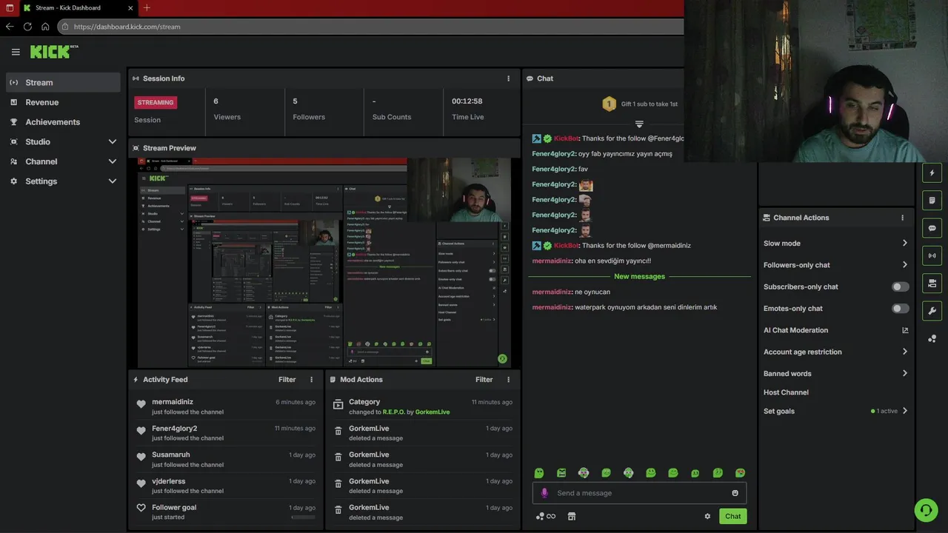Open Account age restriction arrow
Image resolution: width=948 pixels, height=533 pixels.
[904, 352]
